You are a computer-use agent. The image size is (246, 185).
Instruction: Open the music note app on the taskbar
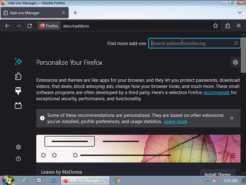pyautogui.click(x=53, y=180)
